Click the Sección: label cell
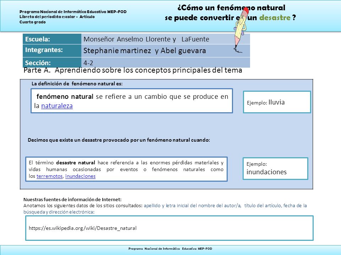Image resolution: width=341 pixels, height=255 pixels. pyautogui.click(x=52, y=63)
